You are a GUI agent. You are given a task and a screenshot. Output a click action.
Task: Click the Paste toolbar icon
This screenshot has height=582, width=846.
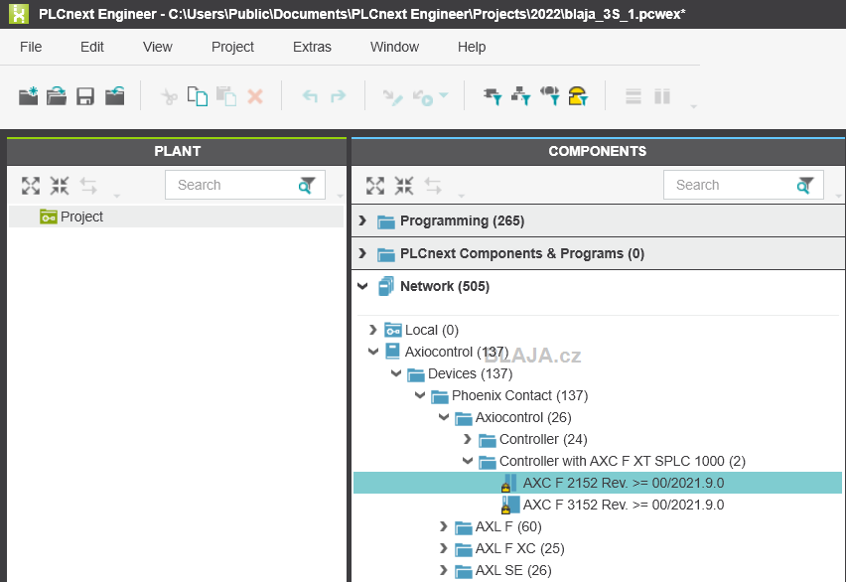click(226, 96)
